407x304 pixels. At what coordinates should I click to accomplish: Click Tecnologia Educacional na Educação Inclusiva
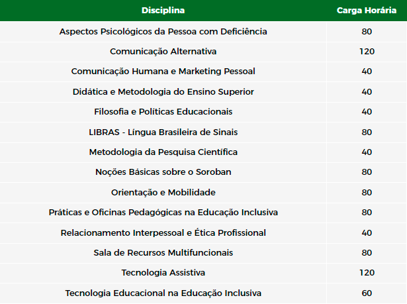click(x=163, y=293)
